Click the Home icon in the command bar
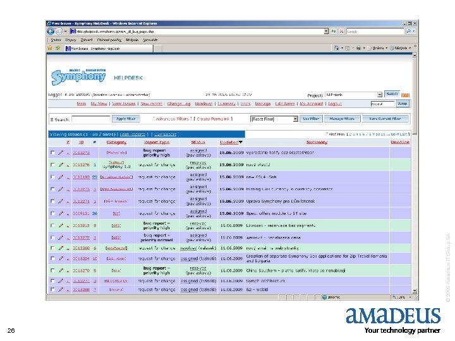This screenshot has width=455, height=341. (337, 48)
